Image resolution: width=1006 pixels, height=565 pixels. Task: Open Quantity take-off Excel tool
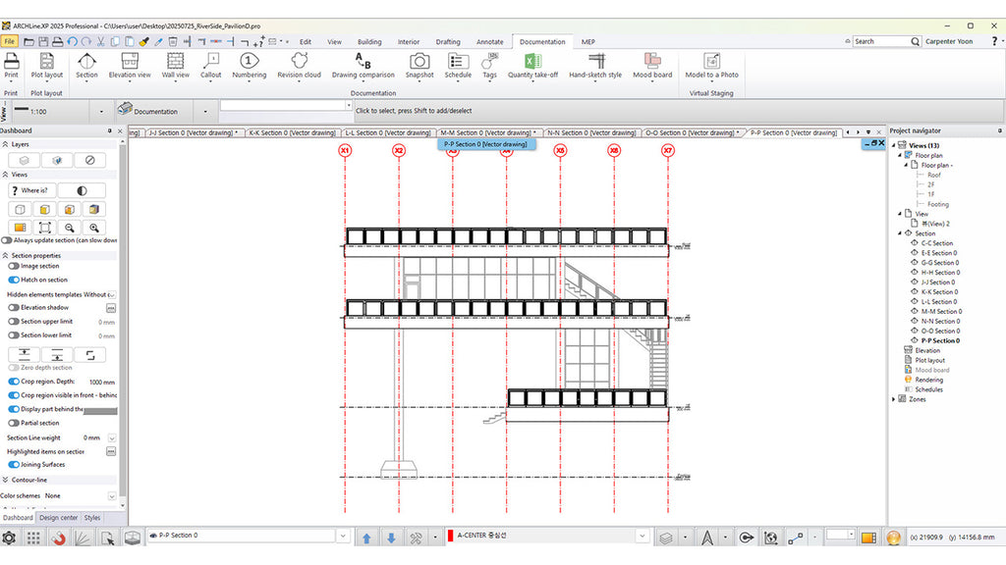pyautogui.click(x=532, y=66)
